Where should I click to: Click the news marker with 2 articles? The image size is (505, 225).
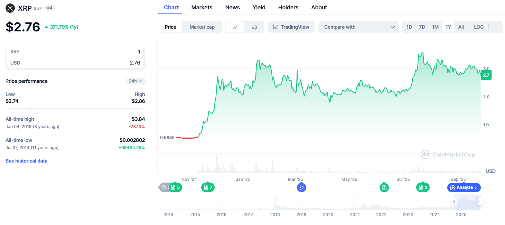pyautogui.click(x=423, y=187)
